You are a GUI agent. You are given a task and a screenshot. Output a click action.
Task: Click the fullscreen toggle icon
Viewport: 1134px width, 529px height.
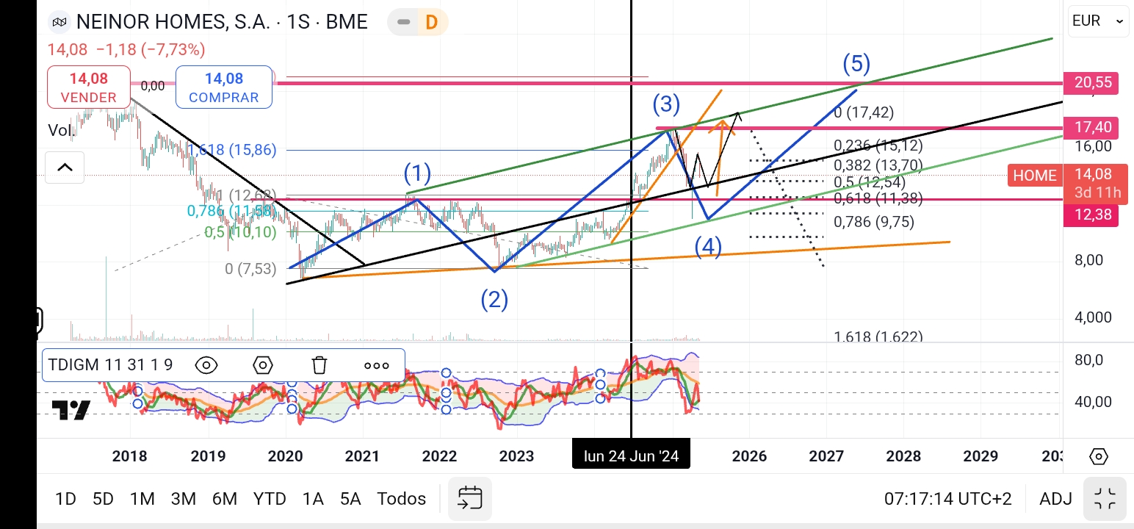click(1105, 499)
